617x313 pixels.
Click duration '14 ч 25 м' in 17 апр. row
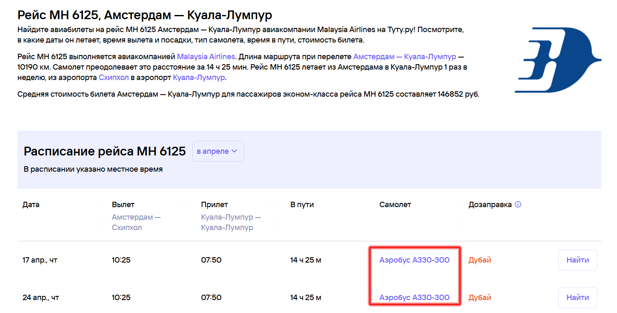pos(306,260)
